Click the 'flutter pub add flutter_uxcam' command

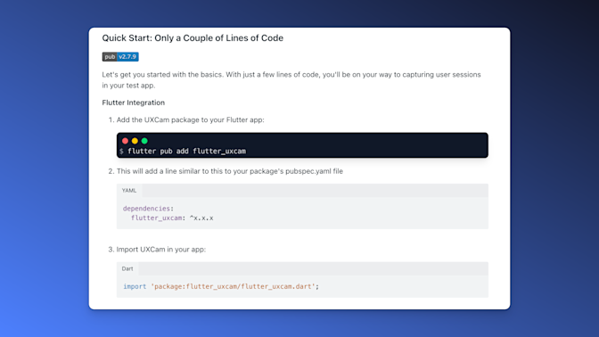[186, 152]
